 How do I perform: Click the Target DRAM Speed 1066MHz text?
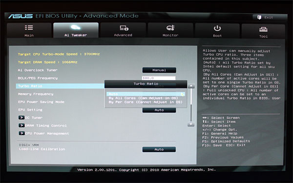click(x=48, y=62)
